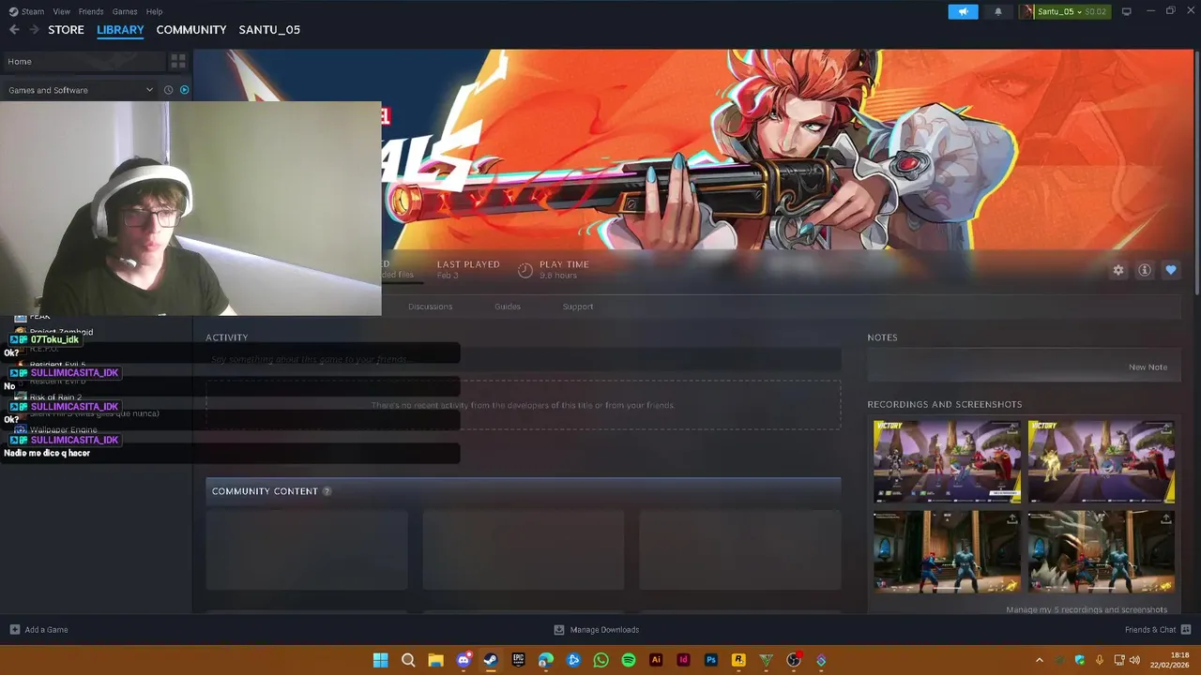The image size is (1201, 675).
Task: Go to the LIBRARY tab
Action: coord(120,30)
